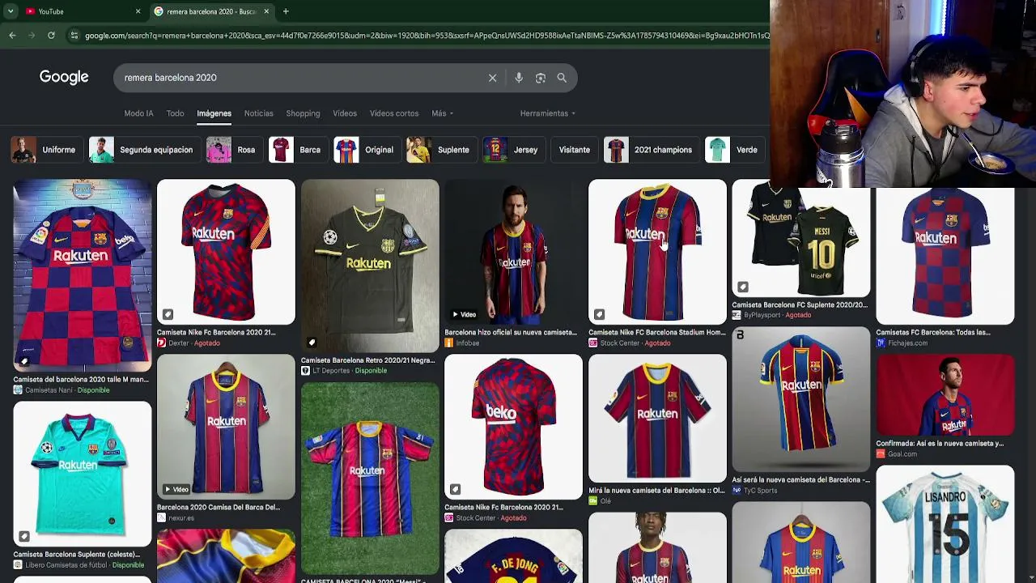The width and height of the screenshot is (1036, 583).
Task: Open 'Barcelona 2020 Camisa Del Barca Del...' result
Action: point(219,507)
